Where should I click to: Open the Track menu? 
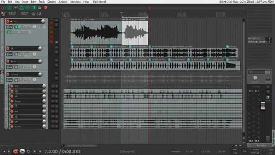42,2
